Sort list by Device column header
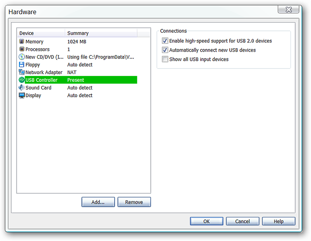Viewport: 311px width, 241px height. tap(41, 33)
